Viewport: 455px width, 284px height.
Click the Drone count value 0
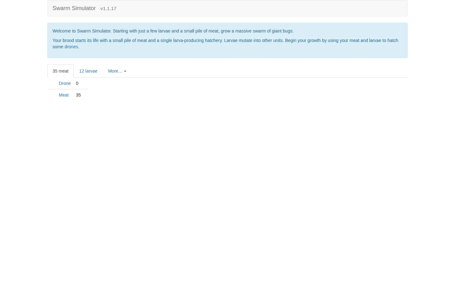pos(77,83)
